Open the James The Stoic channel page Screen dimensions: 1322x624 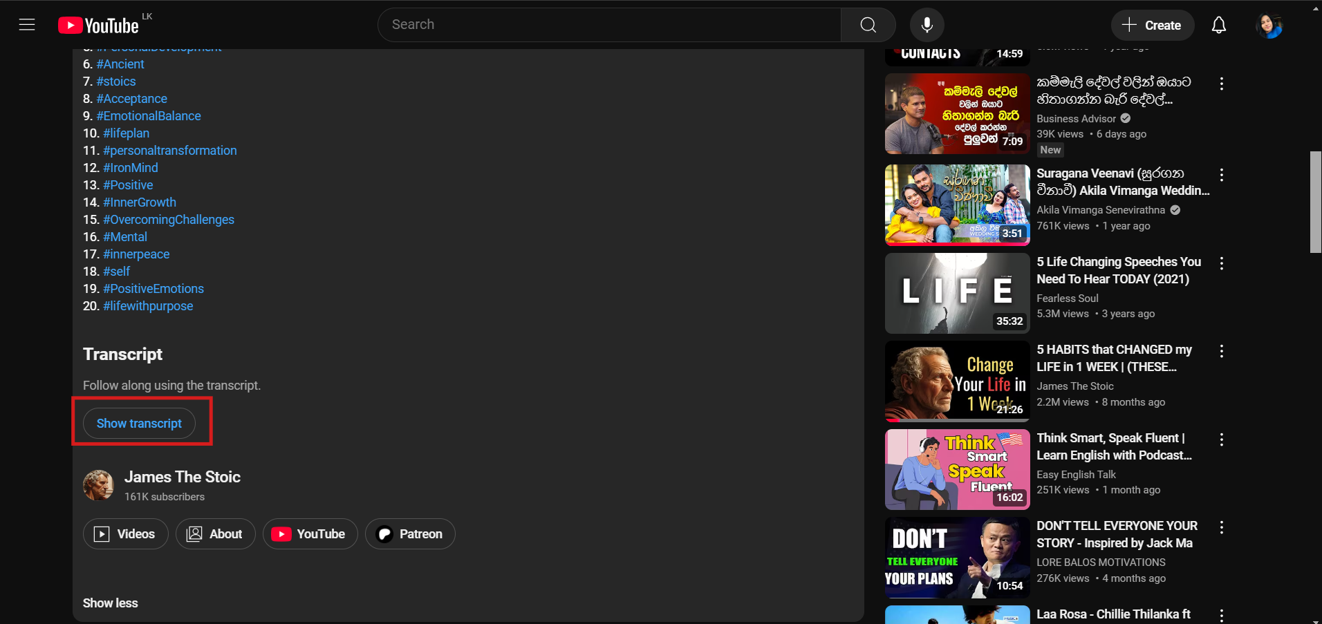coord(182,477)
